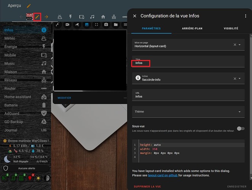Select Météo in the sidebar list
The image size is (252, 190).
click(x=26, y=38)
